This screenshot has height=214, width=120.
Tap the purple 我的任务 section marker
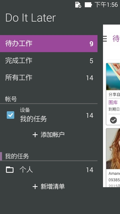[1, 156]
